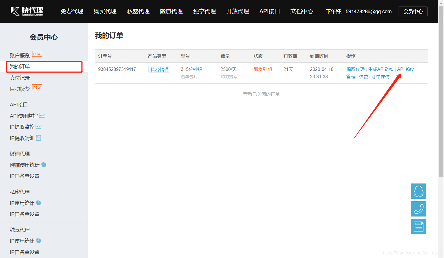Open IP白名单设置 under 独享代理
This screenshot has height=258, width=444.
pos(25,252)
